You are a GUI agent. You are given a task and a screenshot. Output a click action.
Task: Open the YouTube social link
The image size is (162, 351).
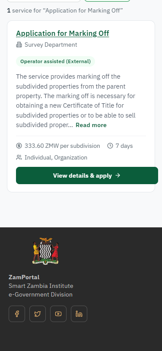[58, 314]
